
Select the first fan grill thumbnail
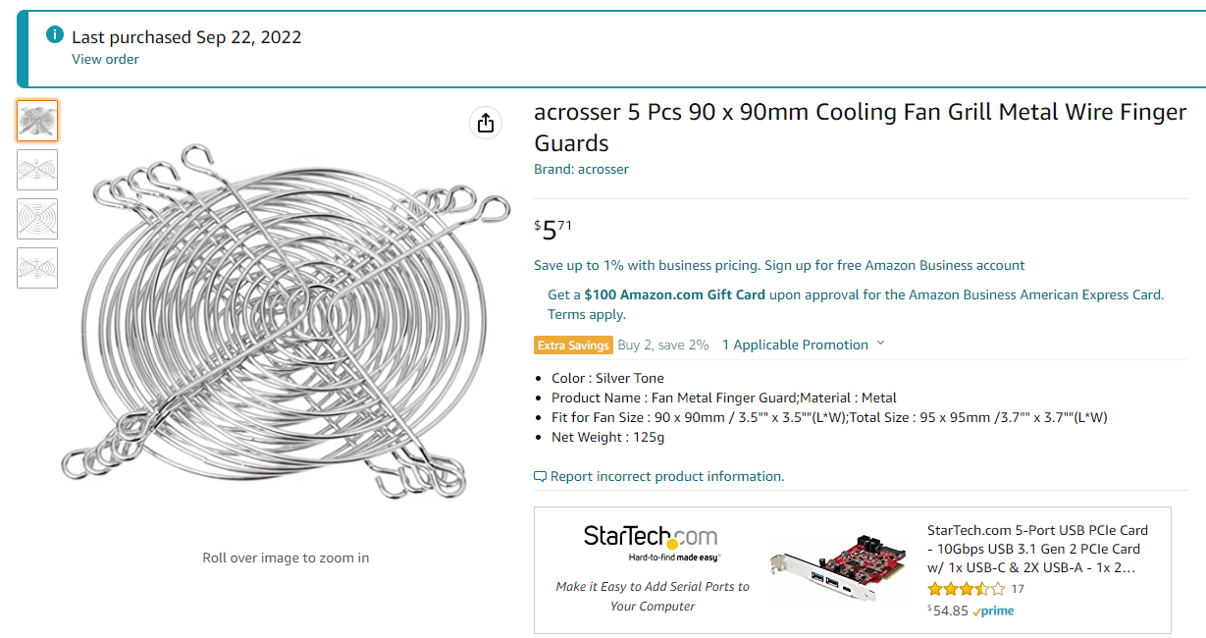coord(37,121)
